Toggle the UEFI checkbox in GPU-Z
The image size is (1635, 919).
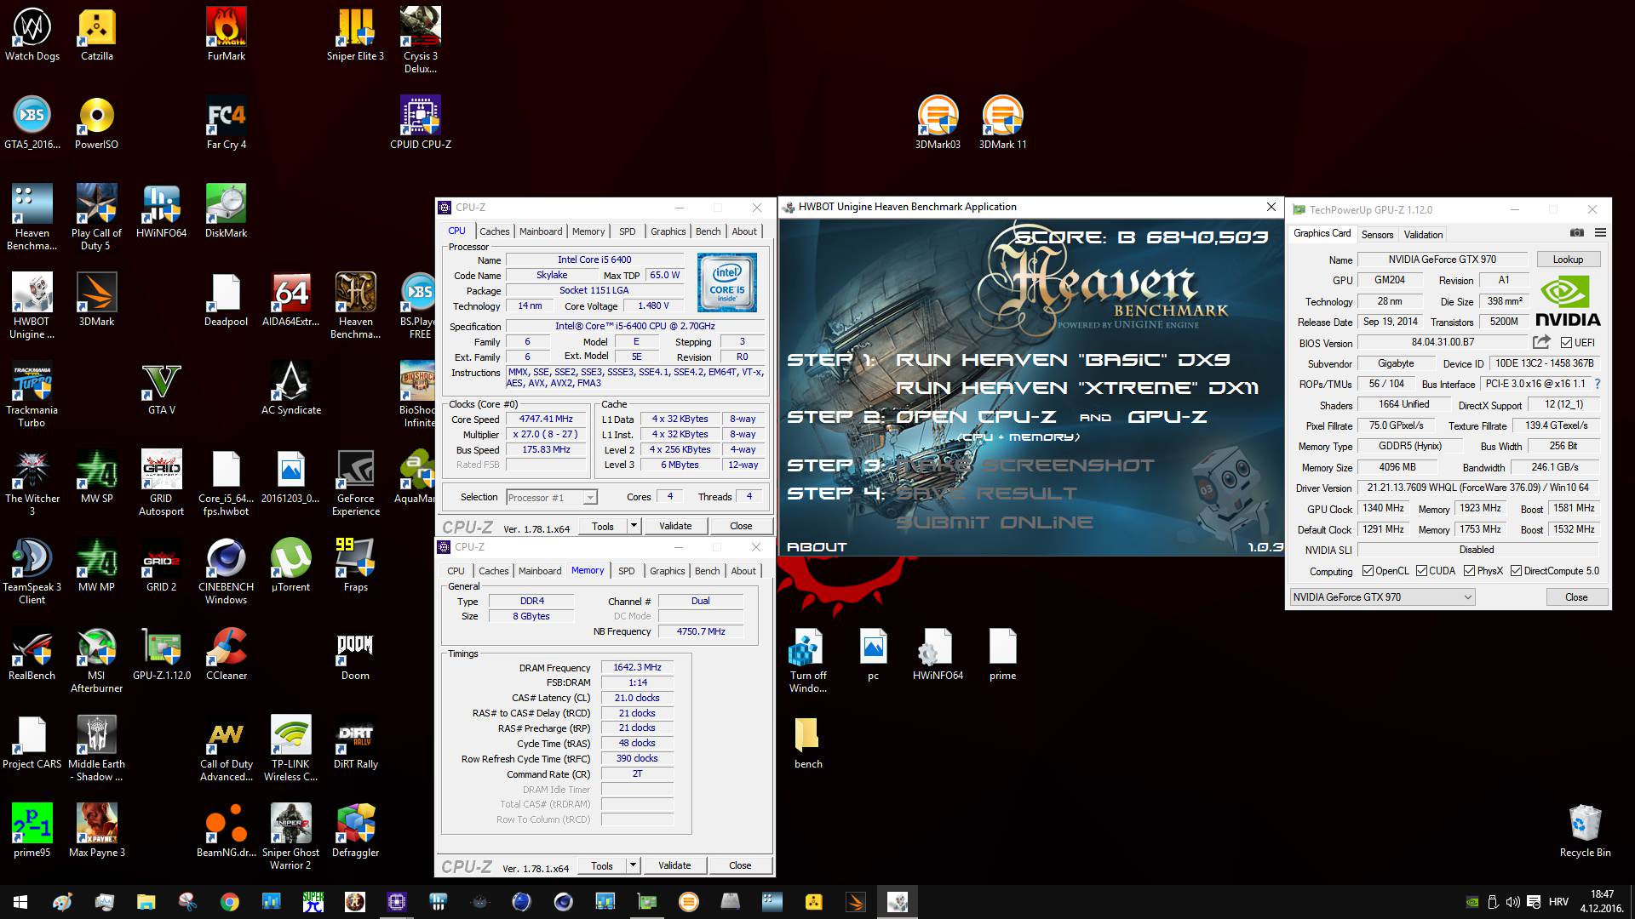(1566, 343)
